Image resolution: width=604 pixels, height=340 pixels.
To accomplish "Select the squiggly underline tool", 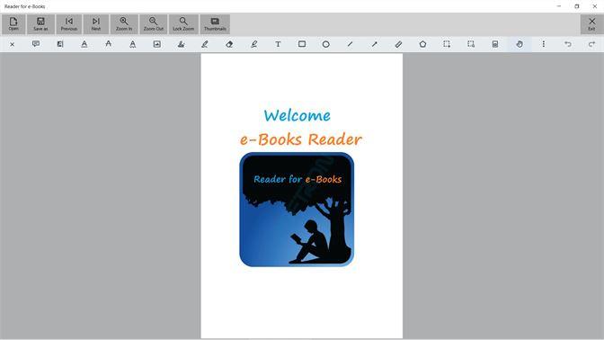I will (132, 44).
